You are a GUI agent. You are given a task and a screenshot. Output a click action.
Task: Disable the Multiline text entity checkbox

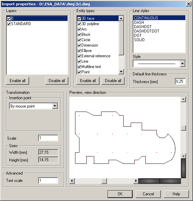79,67
